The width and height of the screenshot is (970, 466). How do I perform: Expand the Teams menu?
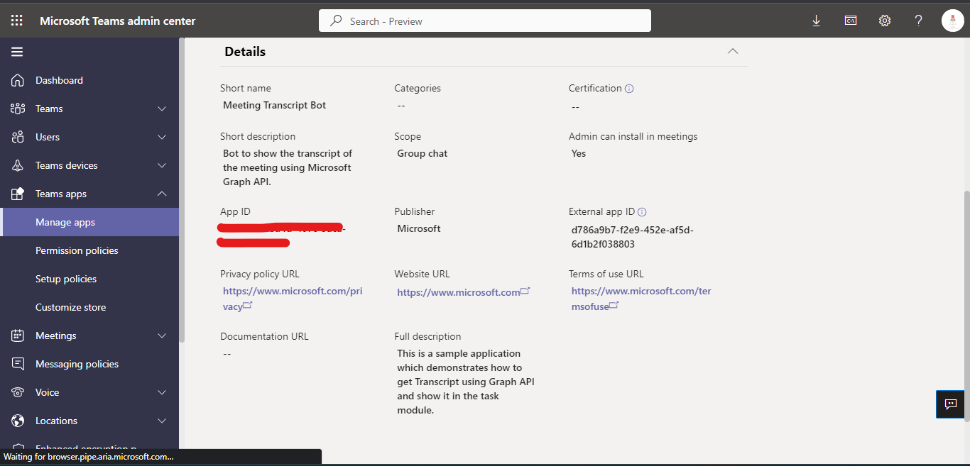(161, 108)
